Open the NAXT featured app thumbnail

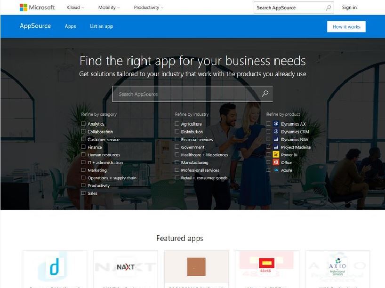126,267
